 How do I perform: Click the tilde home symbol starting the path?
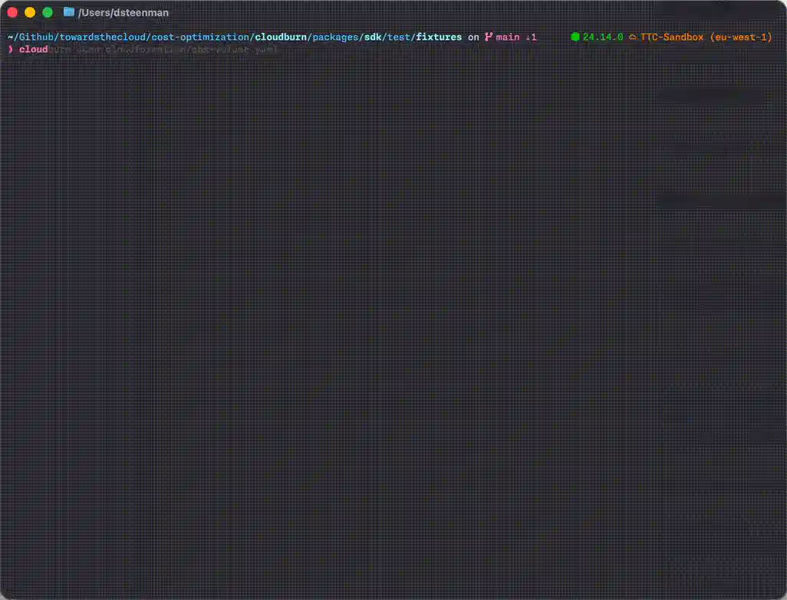[x=8, y=36]
